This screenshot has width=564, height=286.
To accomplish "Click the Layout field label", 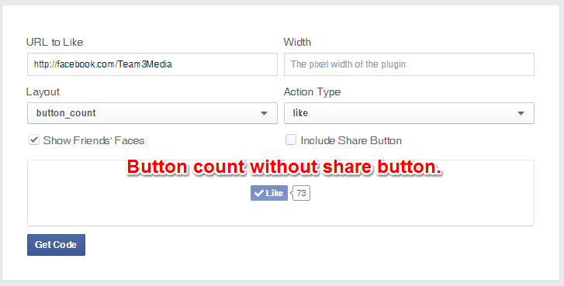I will pyautogui.click(x=43, y=92).
